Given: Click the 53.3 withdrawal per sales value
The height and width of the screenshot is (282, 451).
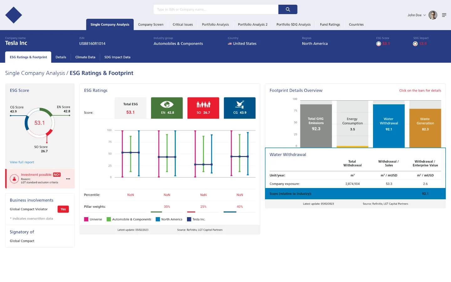Looking at the screenshot, I should [x=389, y=184].
